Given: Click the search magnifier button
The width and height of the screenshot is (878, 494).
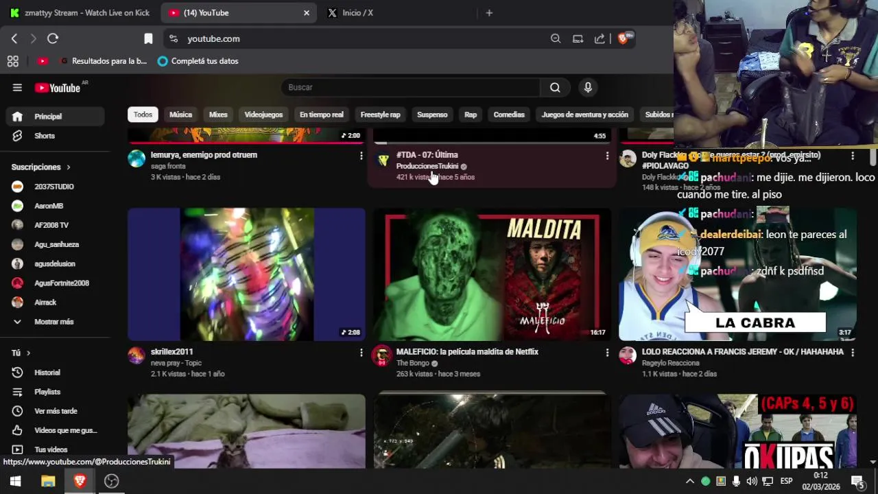Looking at the screenshot, I should click(x=555, y=87).
